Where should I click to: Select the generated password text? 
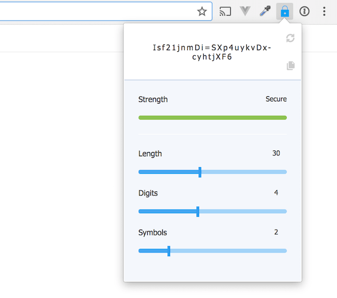click(x=212, y=52)
